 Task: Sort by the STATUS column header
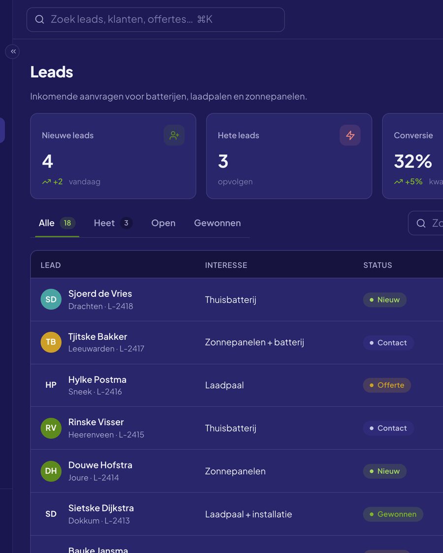coord(378,265)
